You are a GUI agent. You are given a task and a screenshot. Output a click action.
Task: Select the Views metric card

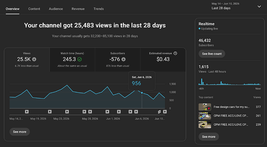(x=27, y=59)
